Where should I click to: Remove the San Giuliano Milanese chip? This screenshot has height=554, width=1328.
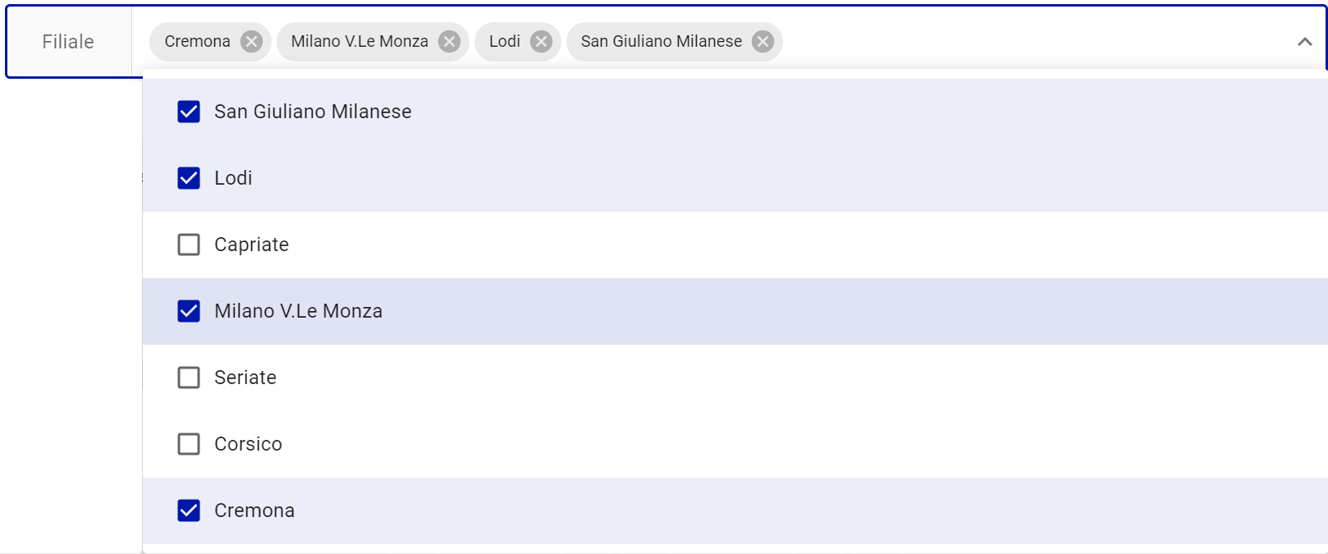click(762, 42)
